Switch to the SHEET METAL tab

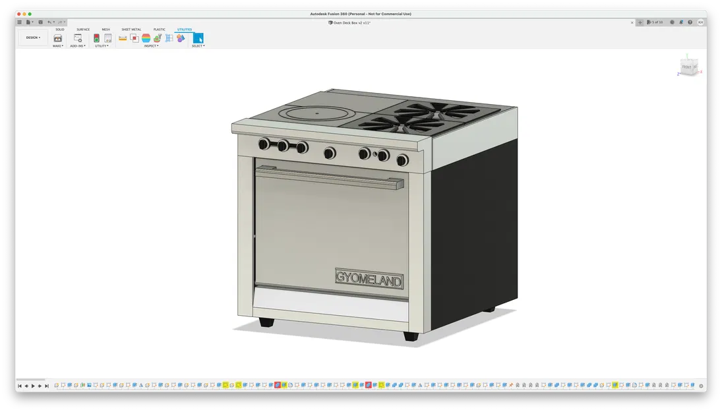(131, 30)
